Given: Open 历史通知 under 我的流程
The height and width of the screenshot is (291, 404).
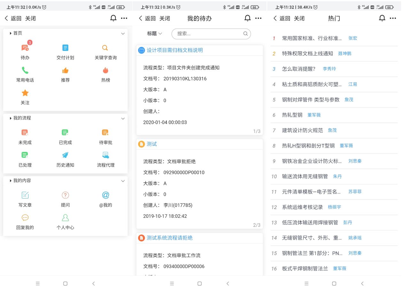Looking at the screenshot, I should 65,156.
